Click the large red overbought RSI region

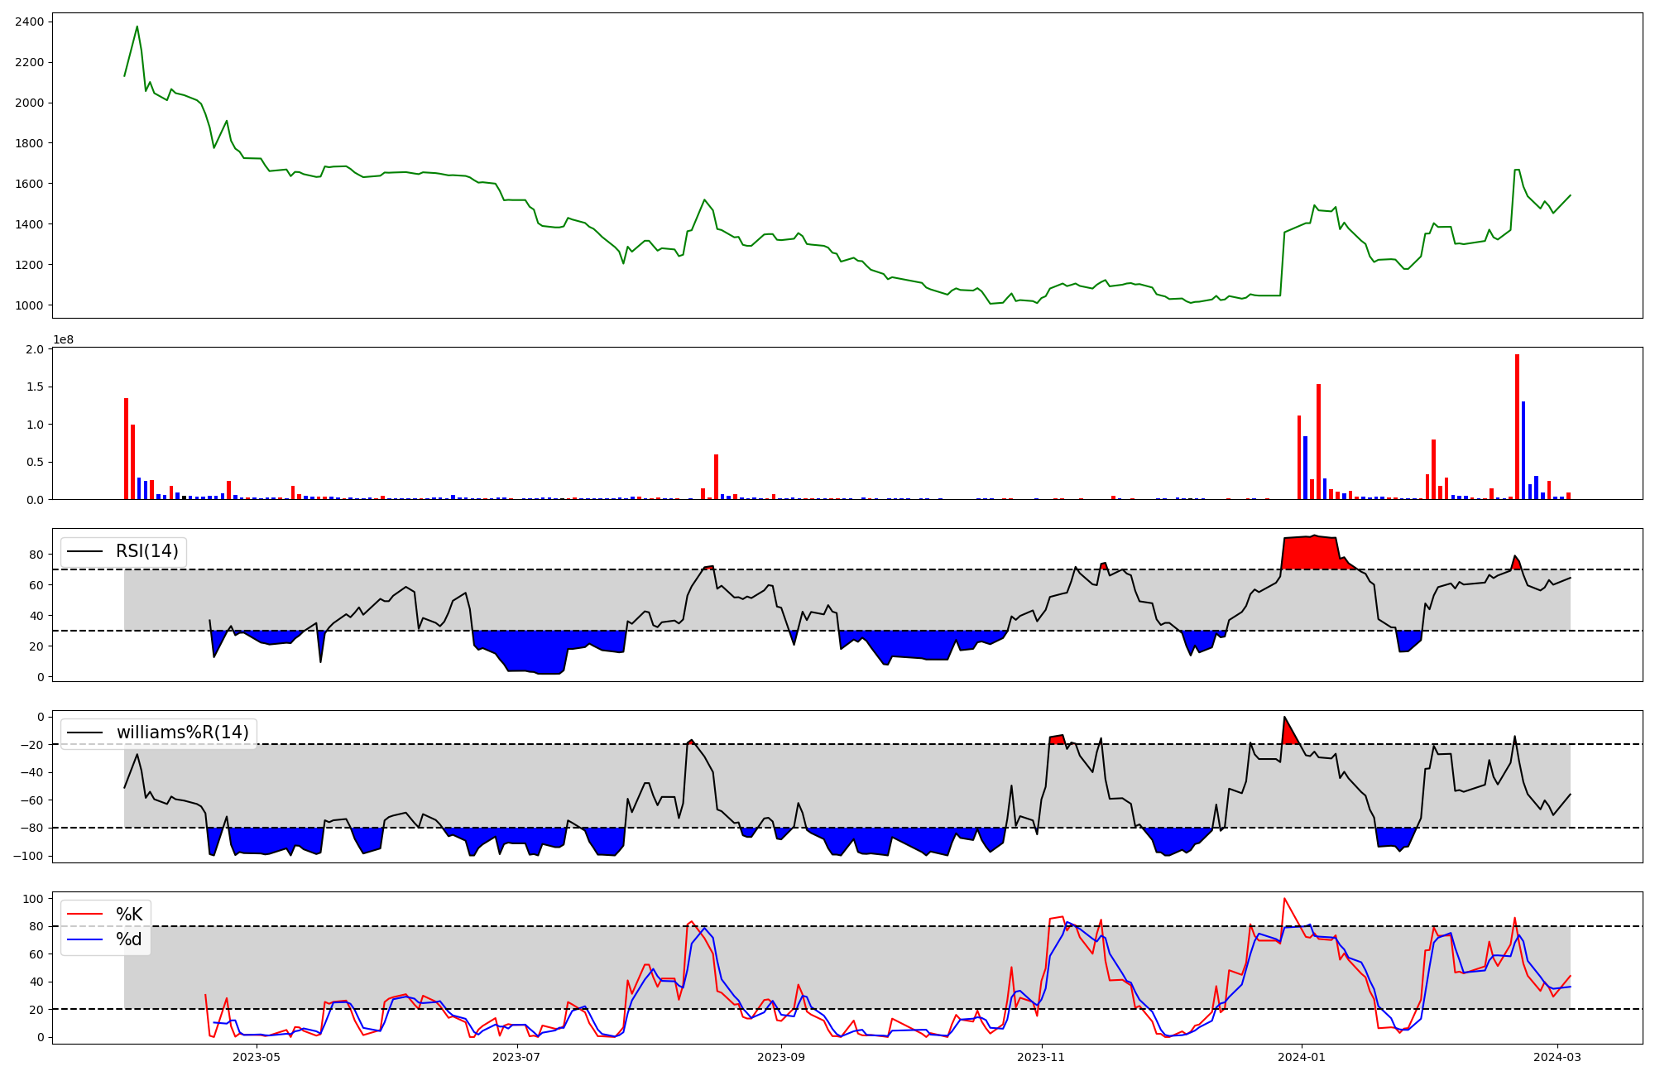pos(1307,553)
